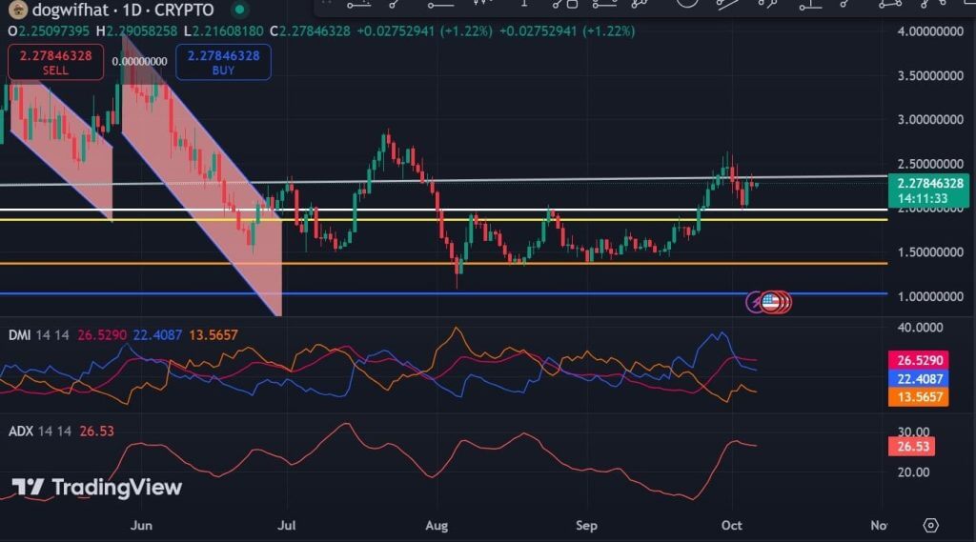Click the orange 13.5657 scale tag
Image resolution: width=976 pixels, height=542 pixels.
(918, 397)
